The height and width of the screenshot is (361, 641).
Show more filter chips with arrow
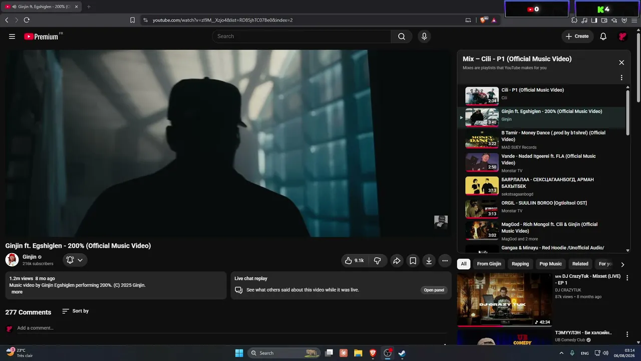pyautogui.click(x=622, y=264)
